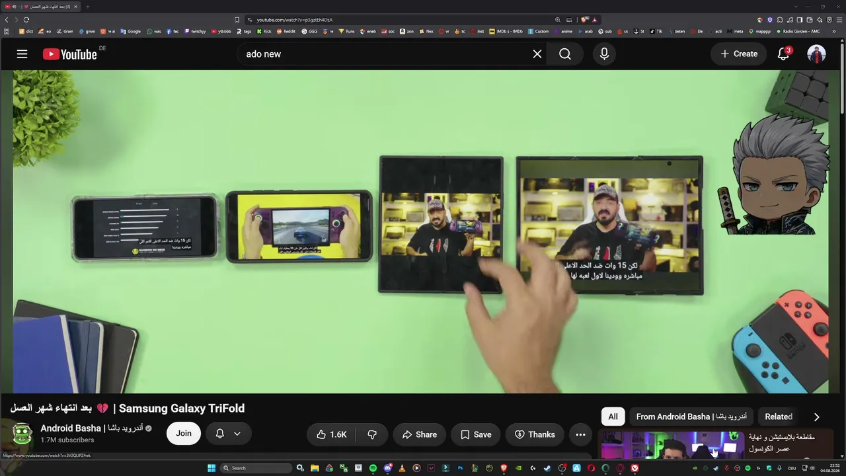Open the 'Kick' bookmark
Viewport: 846px width, 476px height.
click(x=264, y=31)
